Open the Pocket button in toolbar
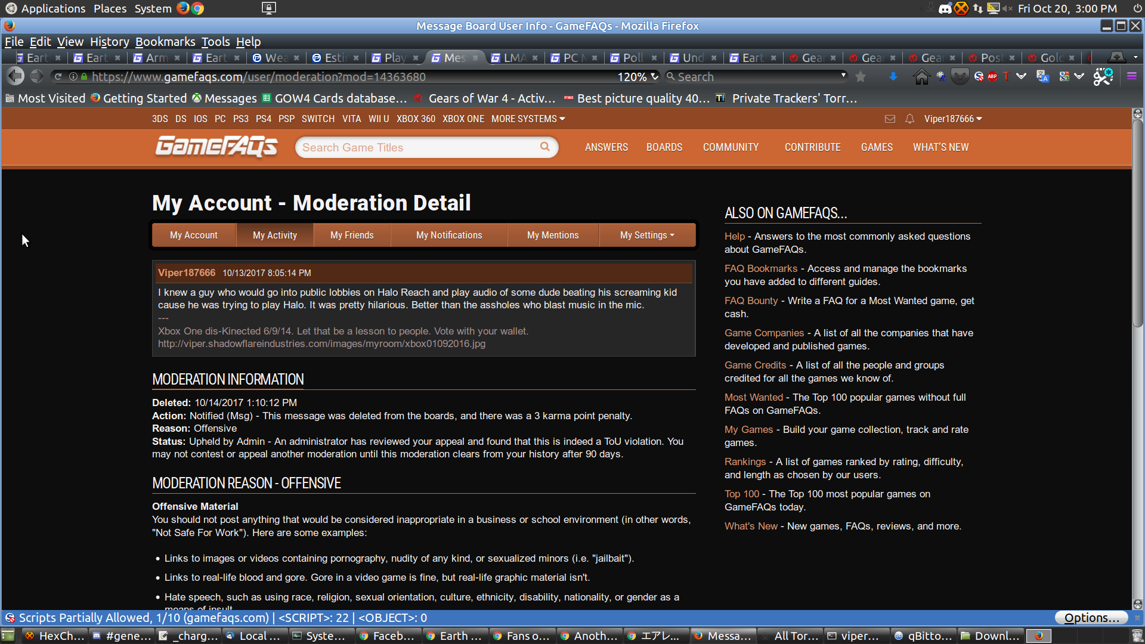This screenshot has height=644, width=1145. (960, 76)
